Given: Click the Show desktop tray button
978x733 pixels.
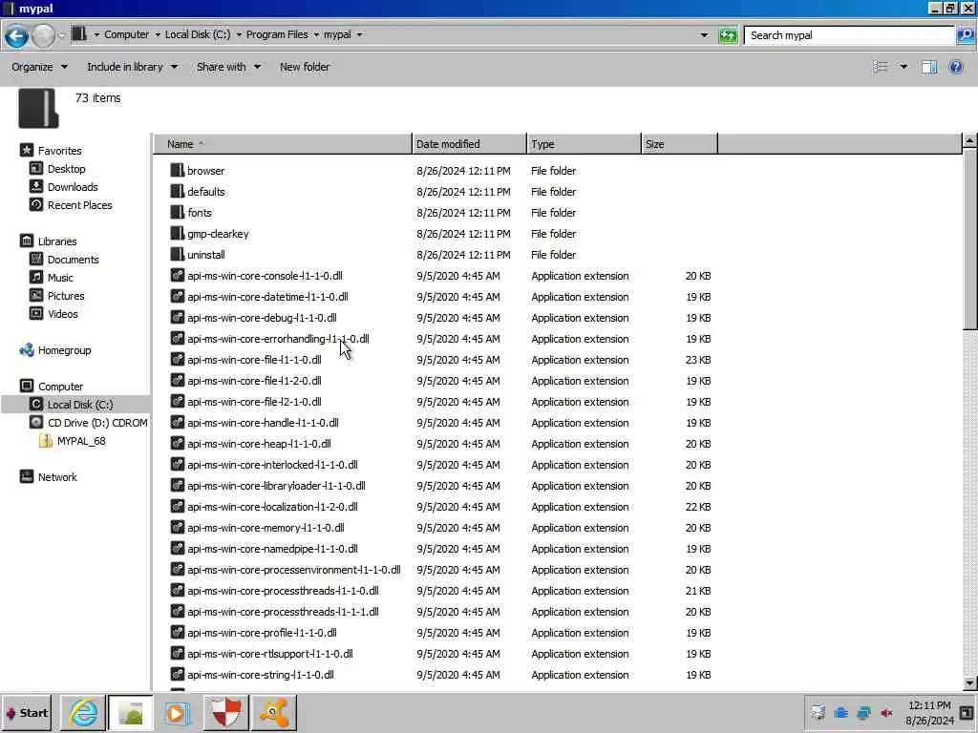Looking at the screenshot, I should click(967, 712).
